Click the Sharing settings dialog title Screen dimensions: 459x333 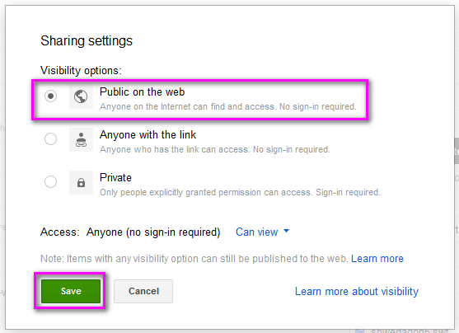tap(87, 40)
